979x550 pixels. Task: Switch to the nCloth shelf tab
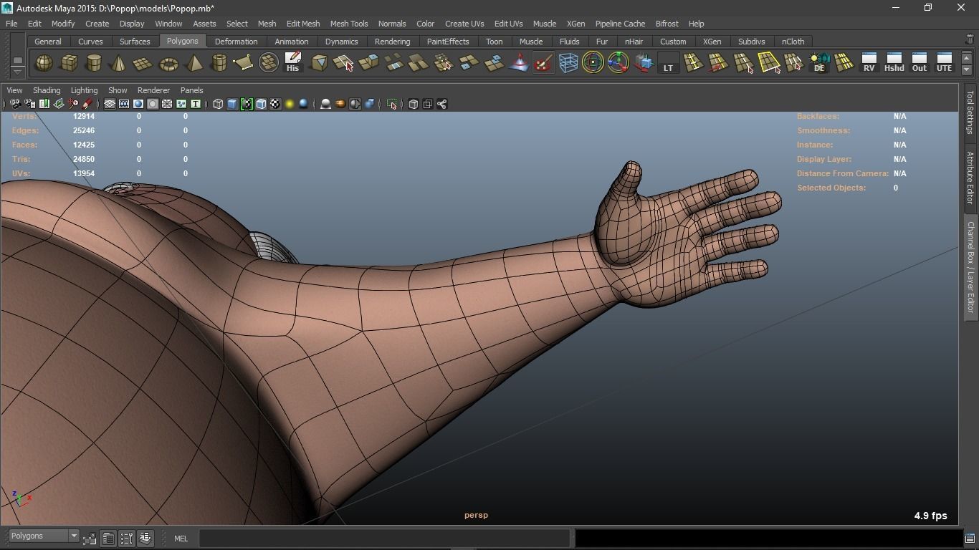[x=793, y=42]
